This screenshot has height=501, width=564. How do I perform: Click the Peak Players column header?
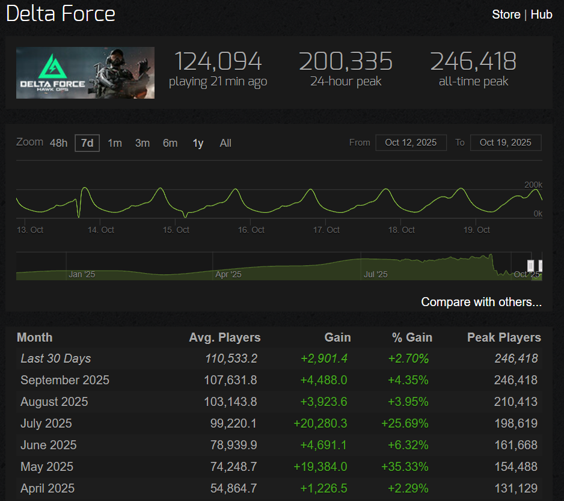pyautogui.click(x=504, y=337)
